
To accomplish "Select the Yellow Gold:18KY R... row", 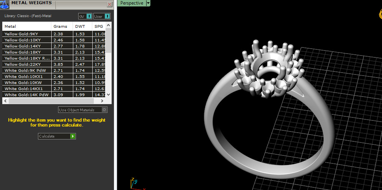I will tap(54, 58).
